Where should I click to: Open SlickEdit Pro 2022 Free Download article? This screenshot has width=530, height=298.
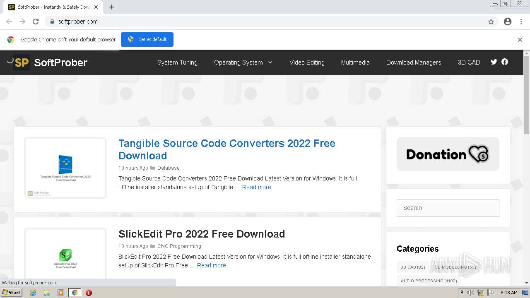coord(202,234)
